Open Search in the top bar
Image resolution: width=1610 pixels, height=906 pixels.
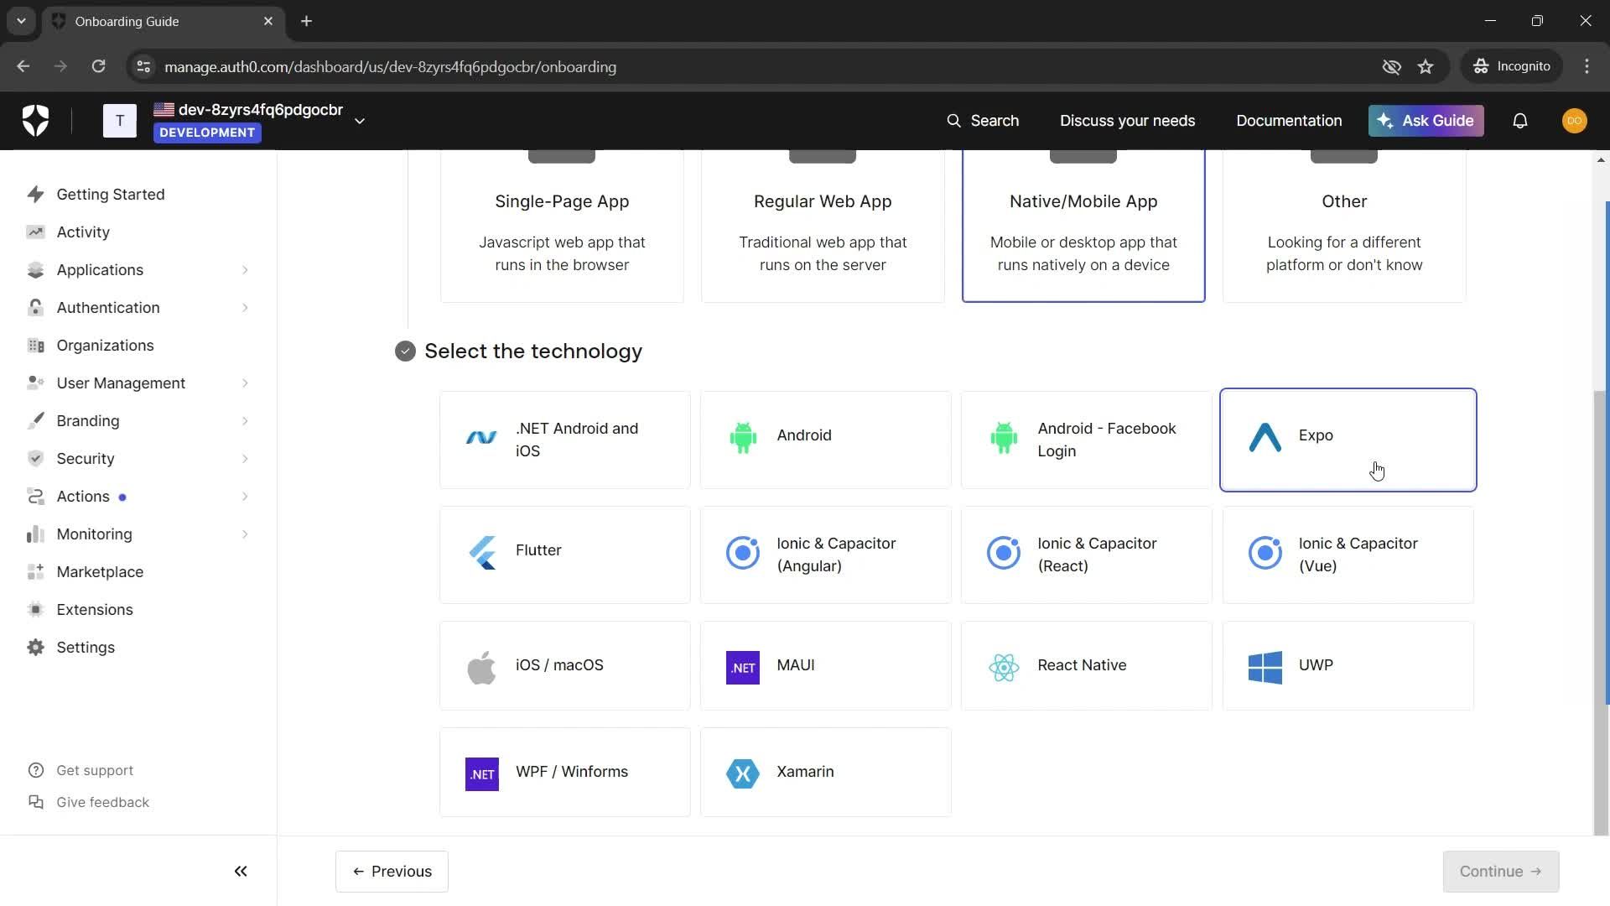983,121
